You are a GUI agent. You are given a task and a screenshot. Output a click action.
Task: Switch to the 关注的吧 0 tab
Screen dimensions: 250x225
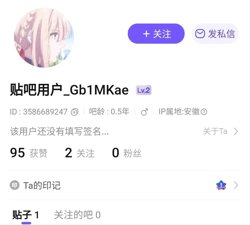click(x=77, y=215)
